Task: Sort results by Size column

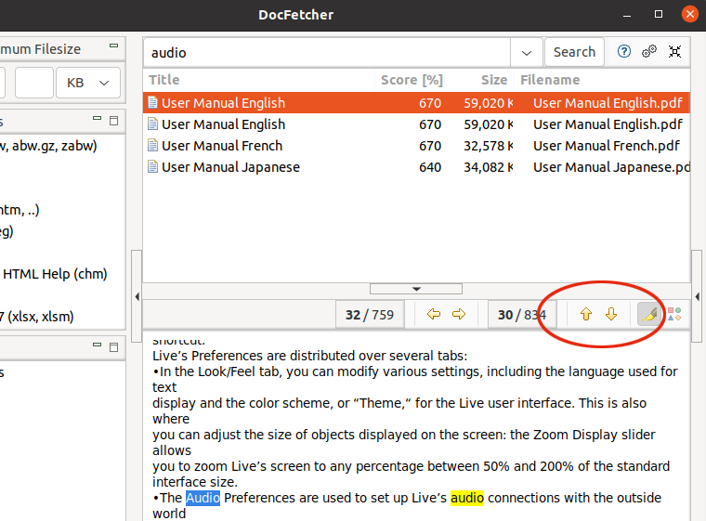Action: [481, 80]
